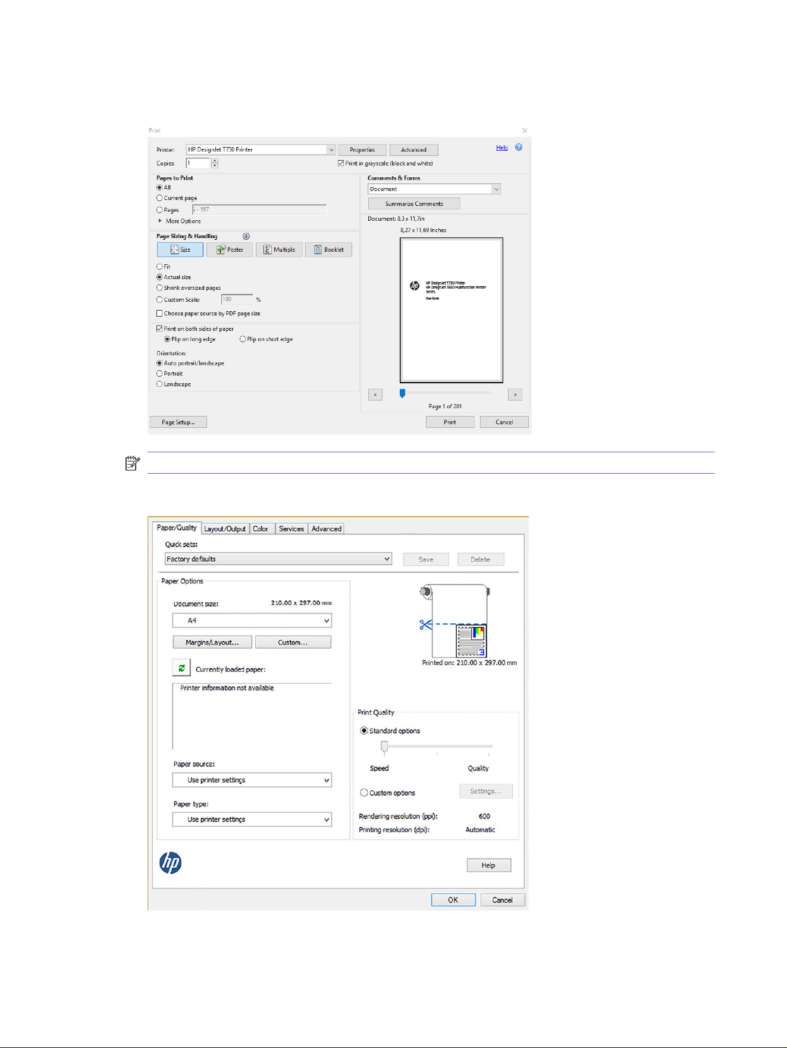787x1048 pixels.
Task: Toggle Choose paper source by PDF page size
Action: click(159, 314)
